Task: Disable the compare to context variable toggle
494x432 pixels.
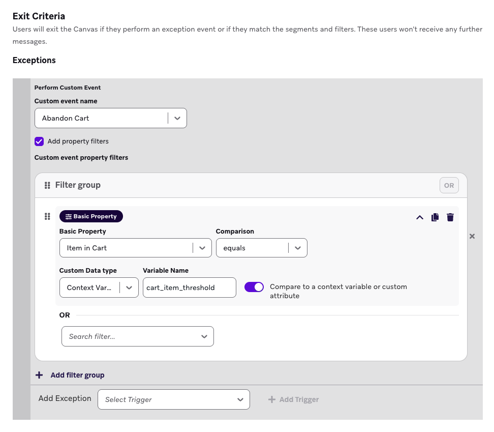Action: (254, 287)
